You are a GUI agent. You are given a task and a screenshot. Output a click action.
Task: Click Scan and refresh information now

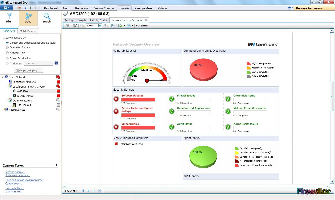[24, 180]
